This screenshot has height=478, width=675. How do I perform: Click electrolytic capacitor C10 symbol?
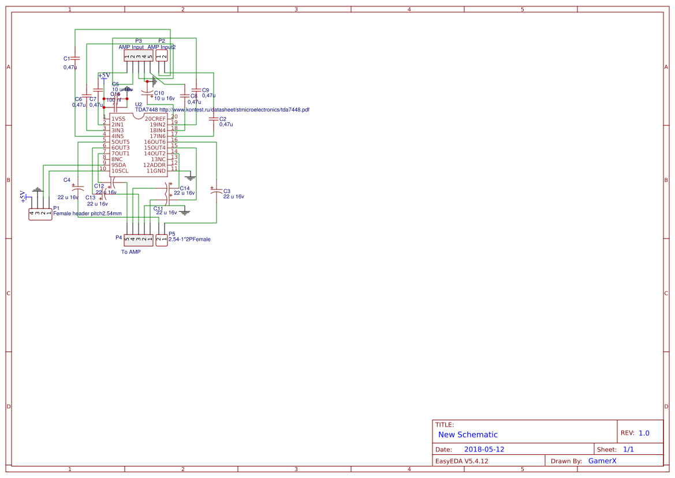click(148, 92)
